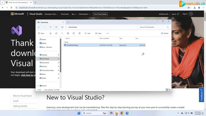Open Developer Tools dropdown on webpage

pos(51,14)
